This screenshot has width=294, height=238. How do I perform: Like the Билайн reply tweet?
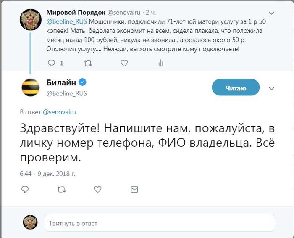[97, 189]
